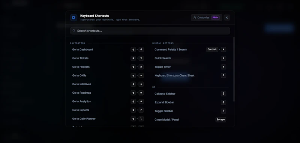300x143 pixels.
Task: Click the Keyboard Shortcuts title text
Action: pyautogui.click(x=94, y=16)
